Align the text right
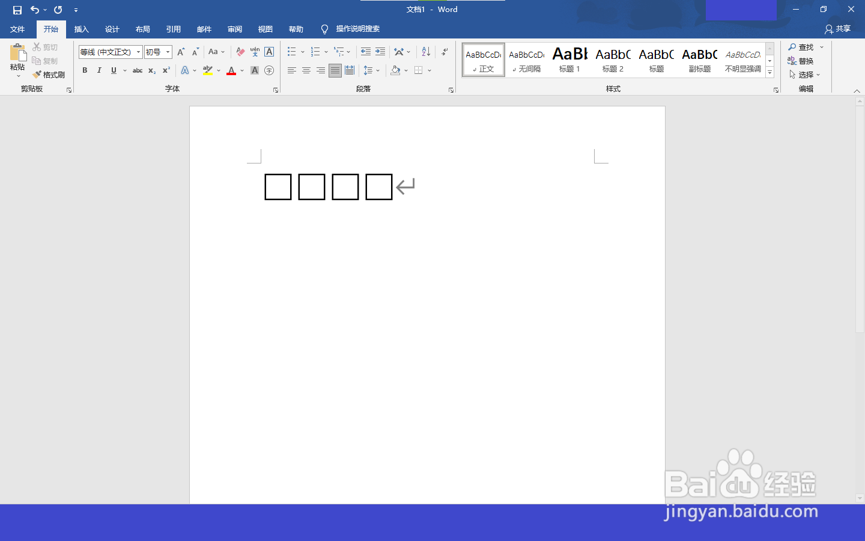Viewport: 865px width, 541px height. [x=321, y=70]
